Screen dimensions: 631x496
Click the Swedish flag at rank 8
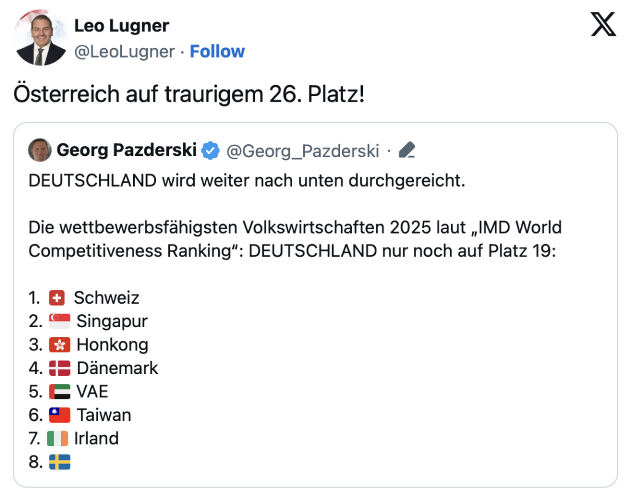60,461
